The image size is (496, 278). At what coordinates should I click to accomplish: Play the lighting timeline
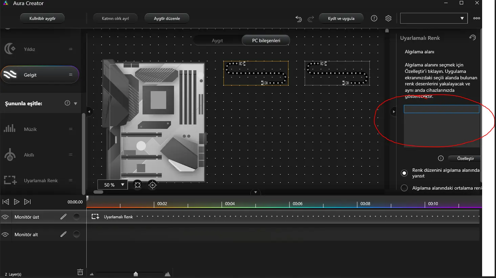pyautogui.click(x=17, y=202)
